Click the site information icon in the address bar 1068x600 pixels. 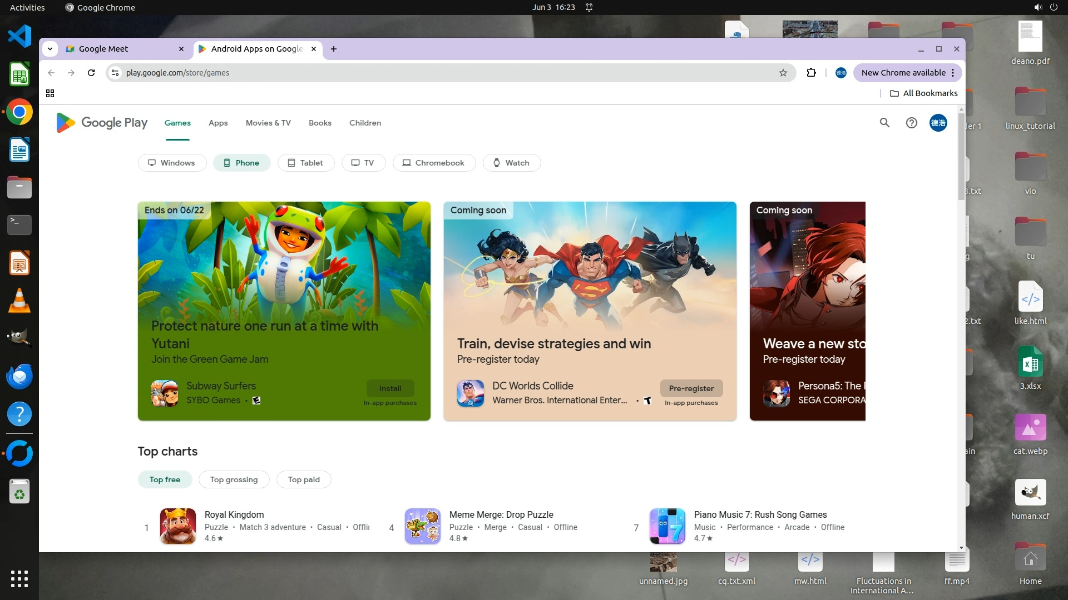tap(115, 73)
